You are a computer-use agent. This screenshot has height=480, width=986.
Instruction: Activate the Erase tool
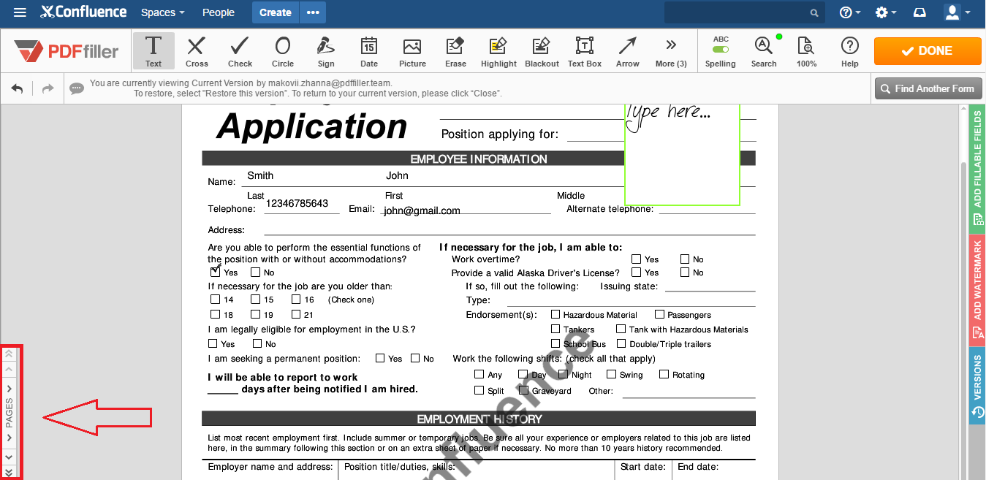pos(455,50)
